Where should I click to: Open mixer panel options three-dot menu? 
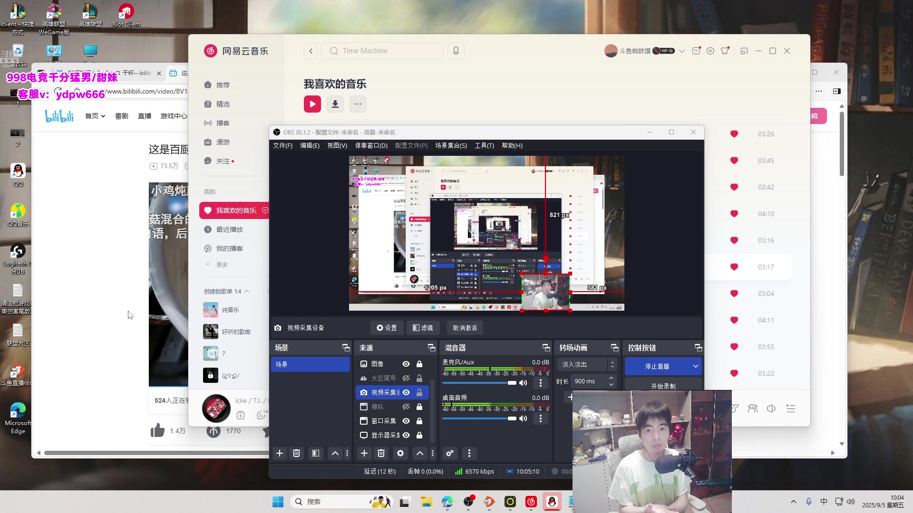(469, 453)
